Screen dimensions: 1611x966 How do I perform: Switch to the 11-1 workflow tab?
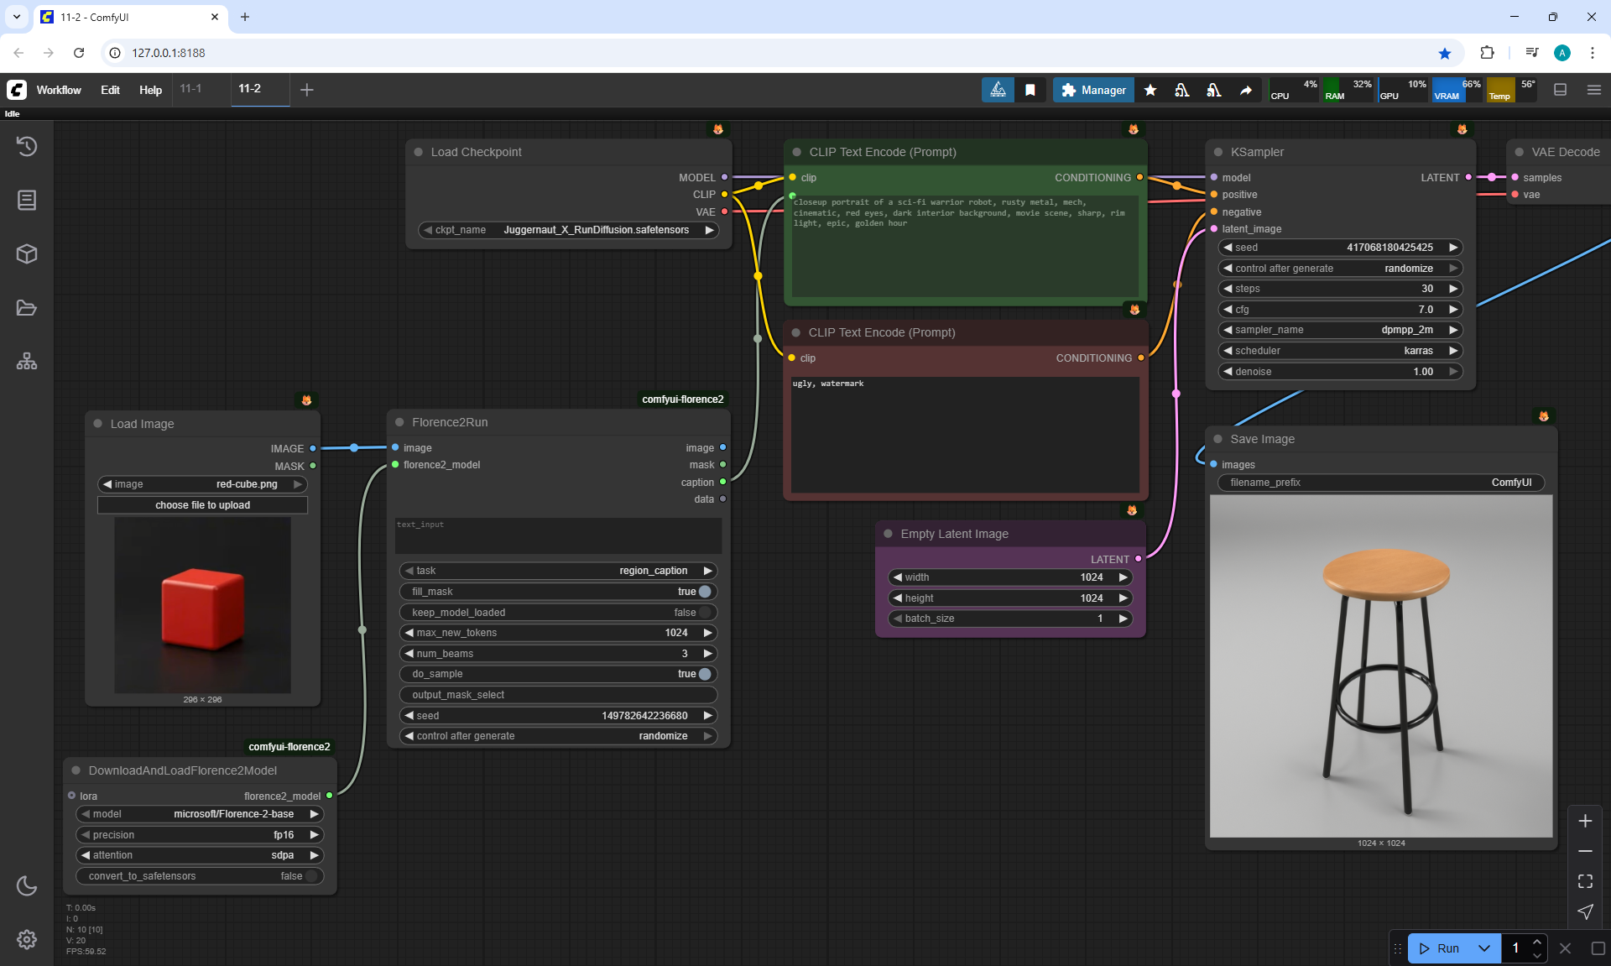click(x=191, y=89)
